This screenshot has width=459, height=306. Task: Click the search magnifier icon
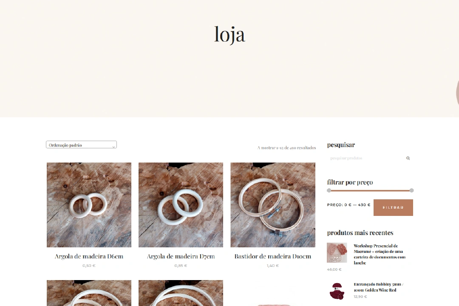(x=408, y=158)
